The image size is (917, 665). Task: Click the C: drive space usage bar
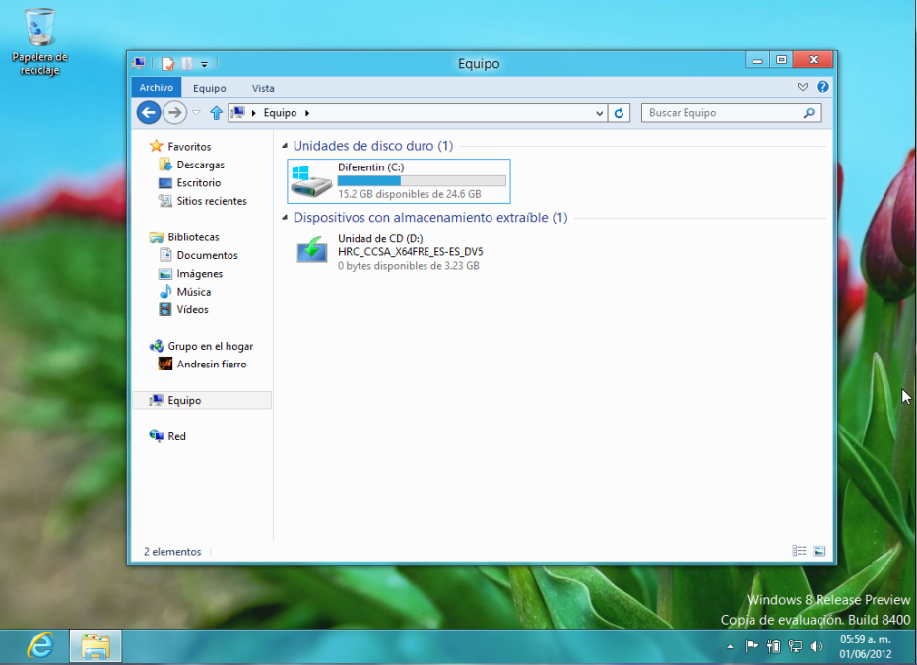click(x=422, y=180)
